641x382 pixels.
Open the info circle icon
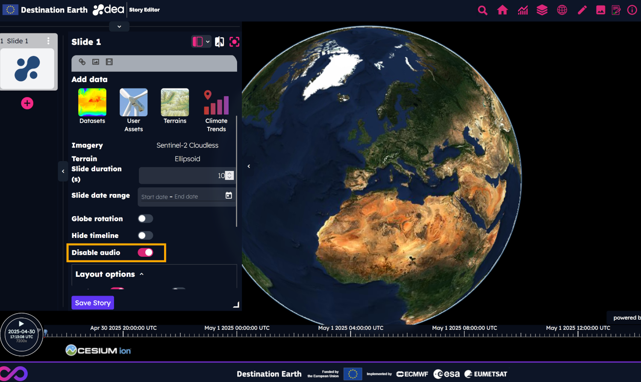[x=632, y=10]
